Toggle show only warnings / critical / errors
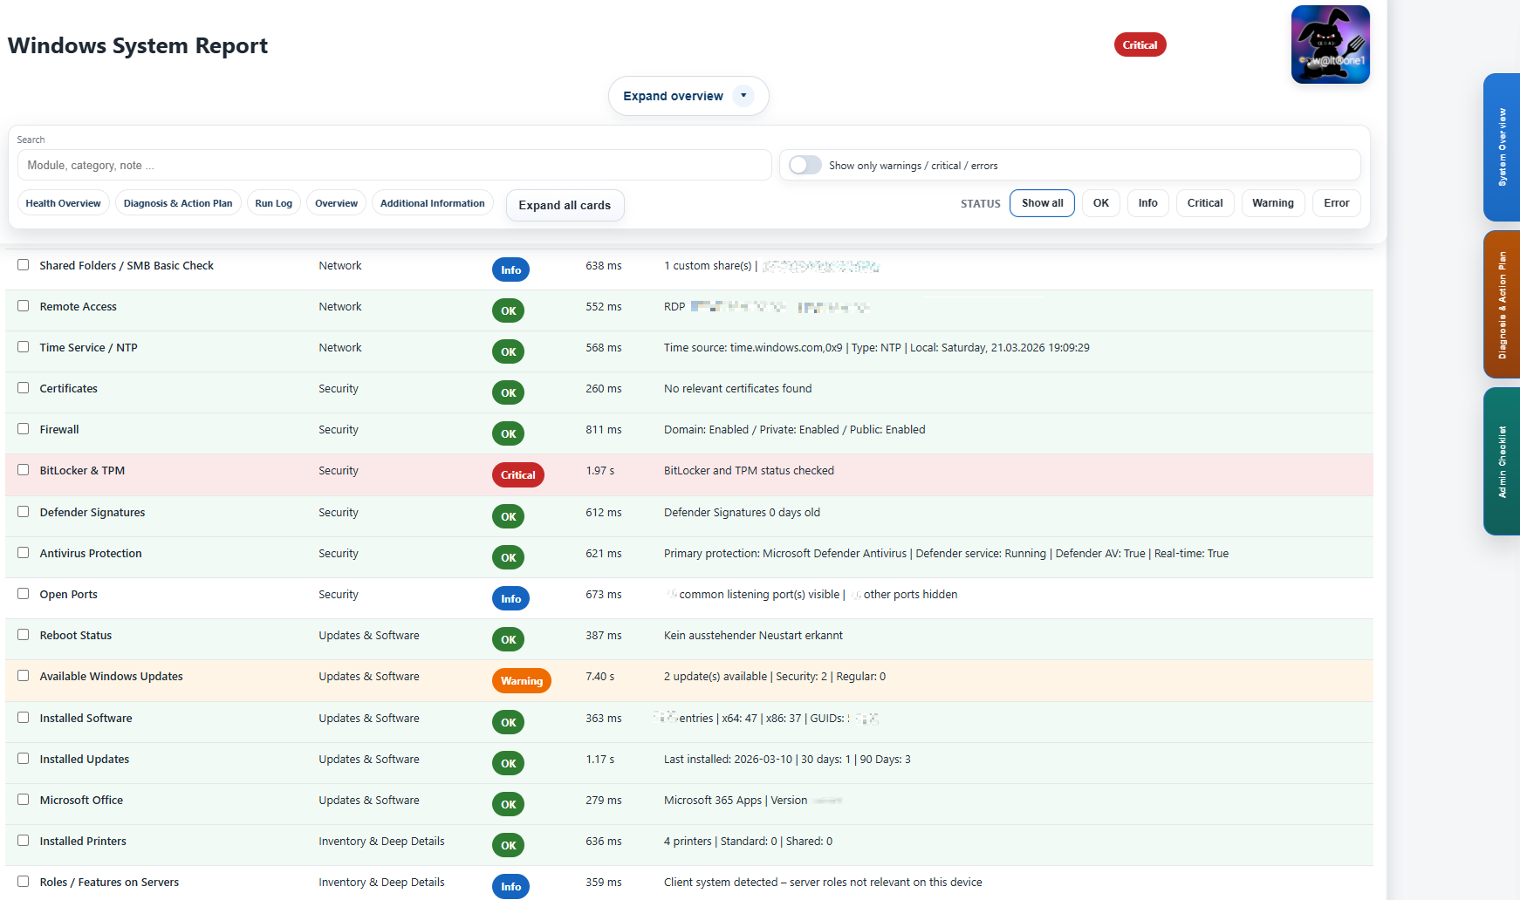Viewport: 1520px width, 900px height. [805, 166]
